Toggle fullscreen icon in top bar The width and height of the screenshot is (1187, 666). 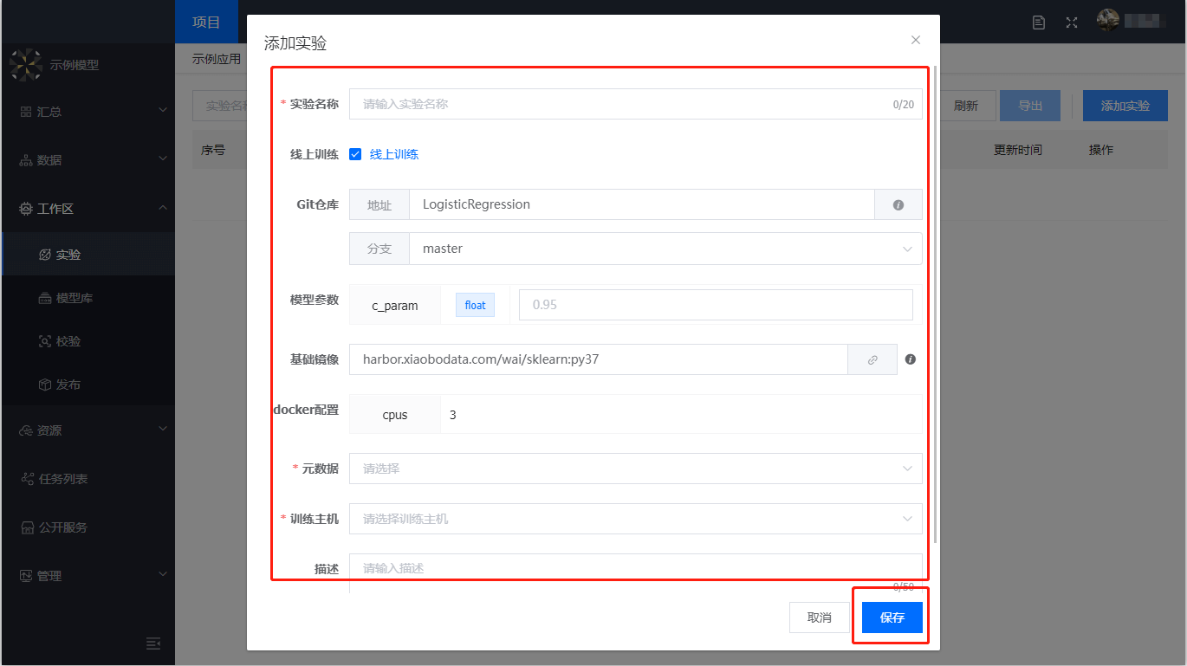[x=1072, y=23]
